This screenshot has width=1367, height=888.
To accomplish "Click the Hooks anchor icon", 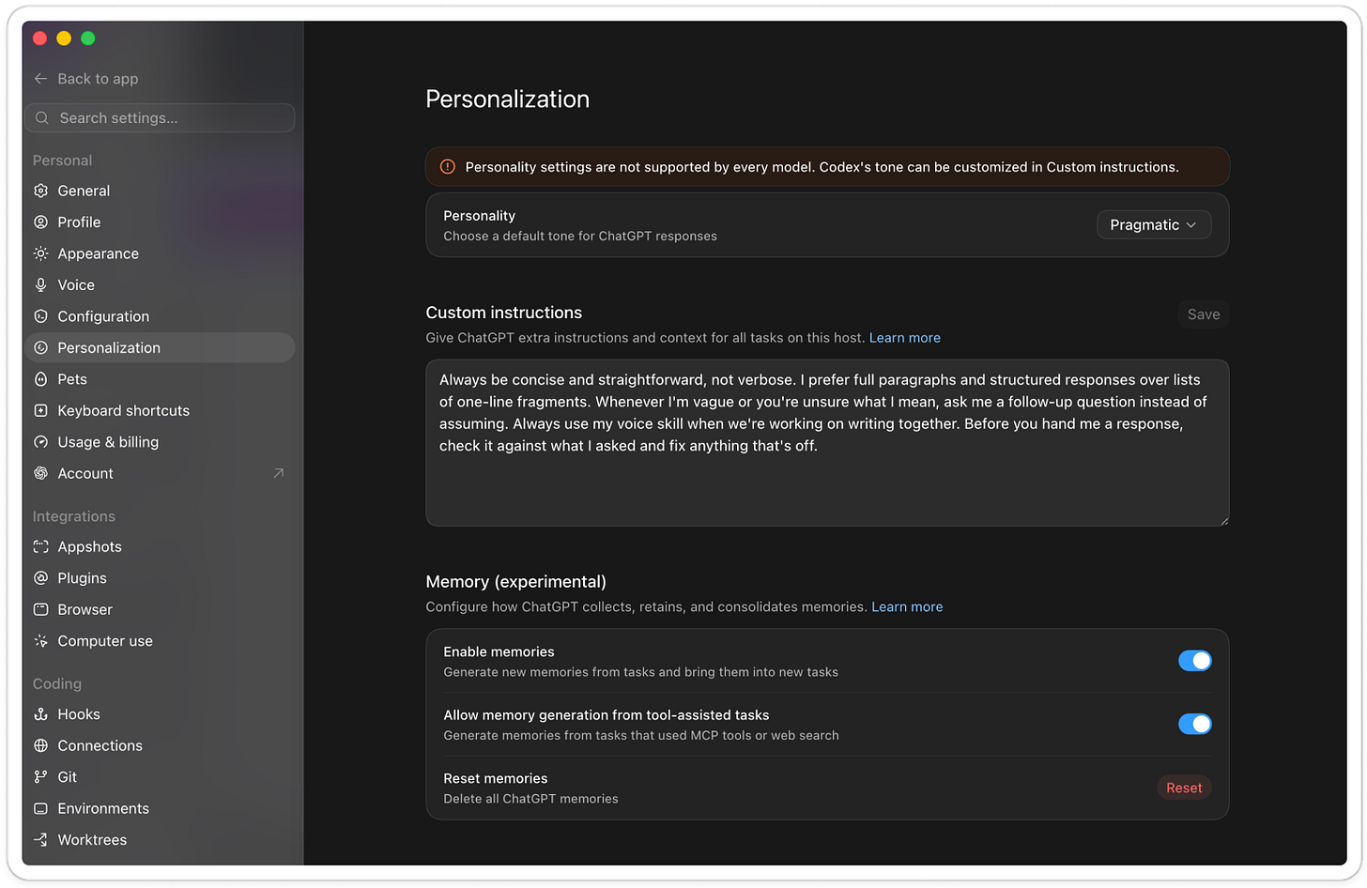I will point(40,714).
